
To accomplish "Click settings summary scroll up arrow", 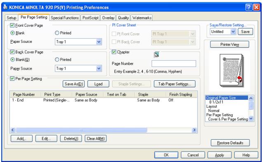I will click(251, 98).
